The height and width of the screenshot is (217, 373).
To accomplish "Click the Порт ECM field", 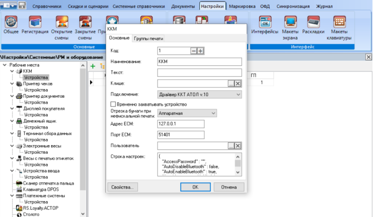I will click(181, 135).
